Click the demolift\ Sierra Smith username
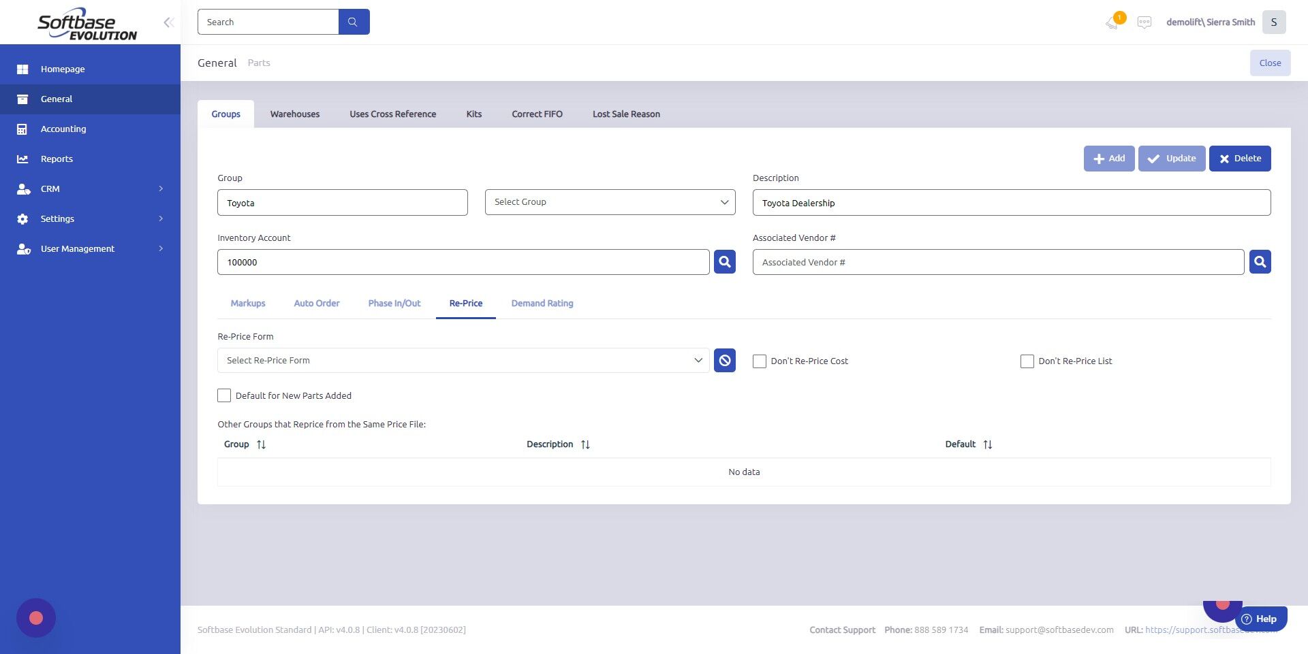Image resolution: width=1308 pixels, height=654 pixels. pyautogui.click(x=1211, y=22)
